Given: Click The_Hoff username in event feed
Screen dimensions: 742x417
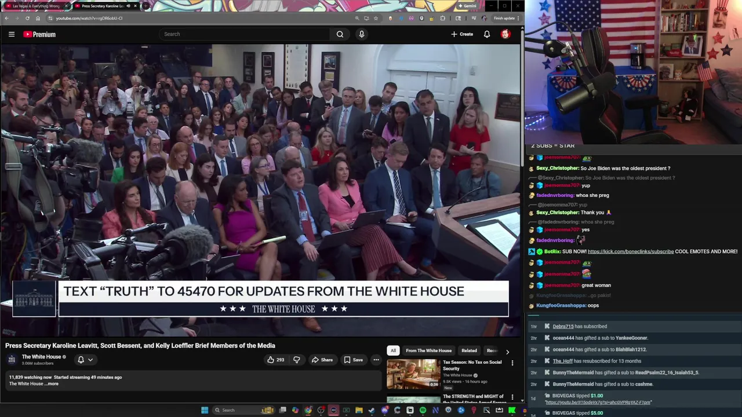Looking at the screenshot, I should point(562,361).
